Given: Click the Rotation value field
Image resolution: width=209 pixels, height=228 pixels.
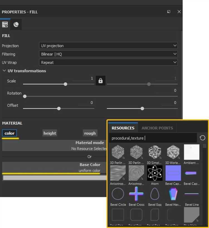Looking at the screenshot, I should pos(167,91).
